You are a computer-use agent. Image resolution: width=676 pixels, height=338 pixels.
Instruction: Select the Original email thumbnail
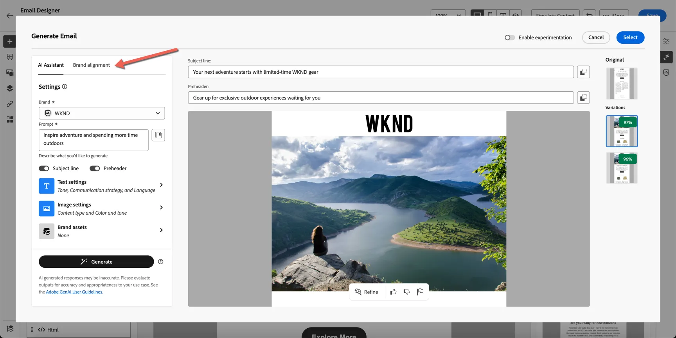[x=622, y=84]
